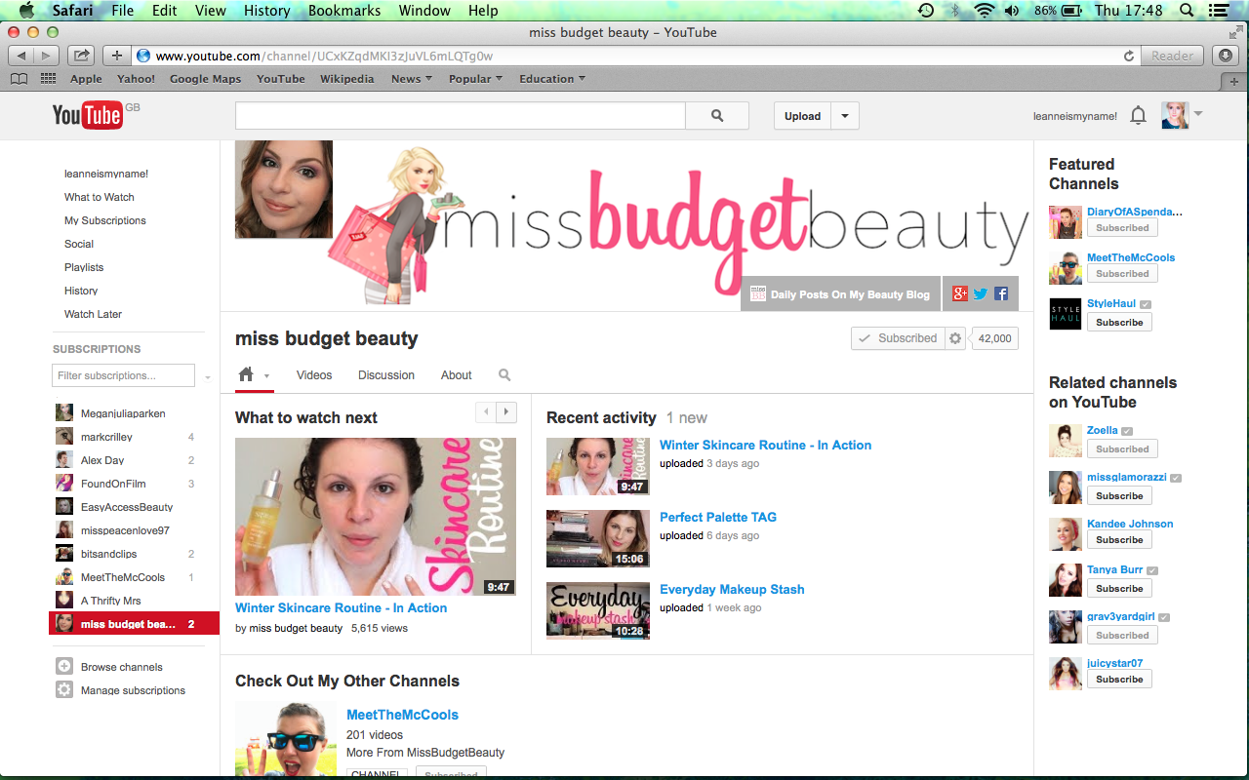
Task: Toggle Subscribed button for miss budget beauty
Action: 897,338
